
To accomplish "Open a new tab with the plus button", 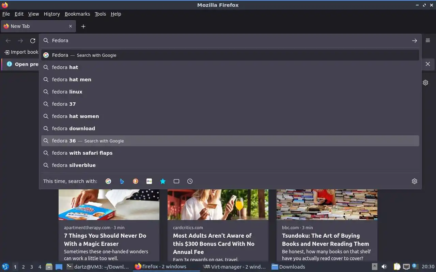I will click(83, 26).
